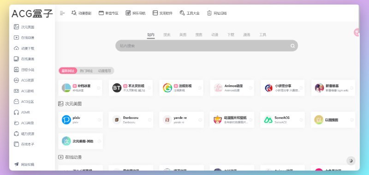Select the 漫画 search tab

(x=247, y=35)
